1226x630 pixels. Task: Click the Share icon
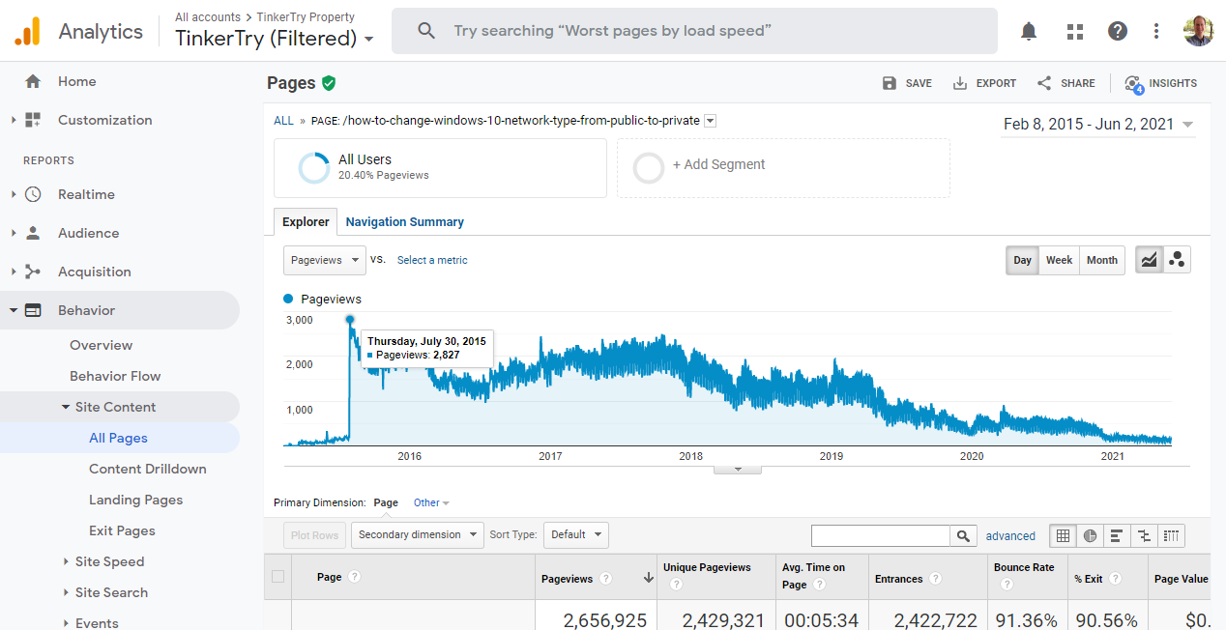[1044, 83]
